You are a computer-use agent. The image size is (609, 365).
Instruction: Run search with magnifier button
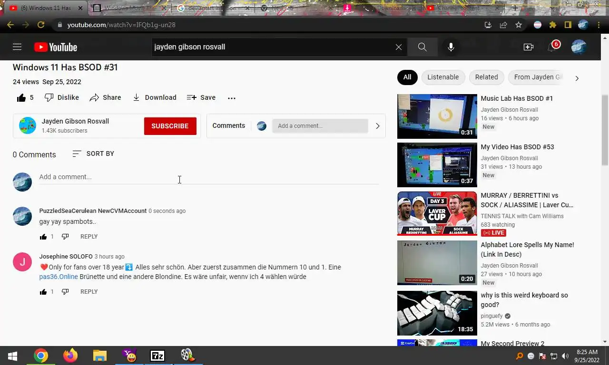tap(422, 47)
